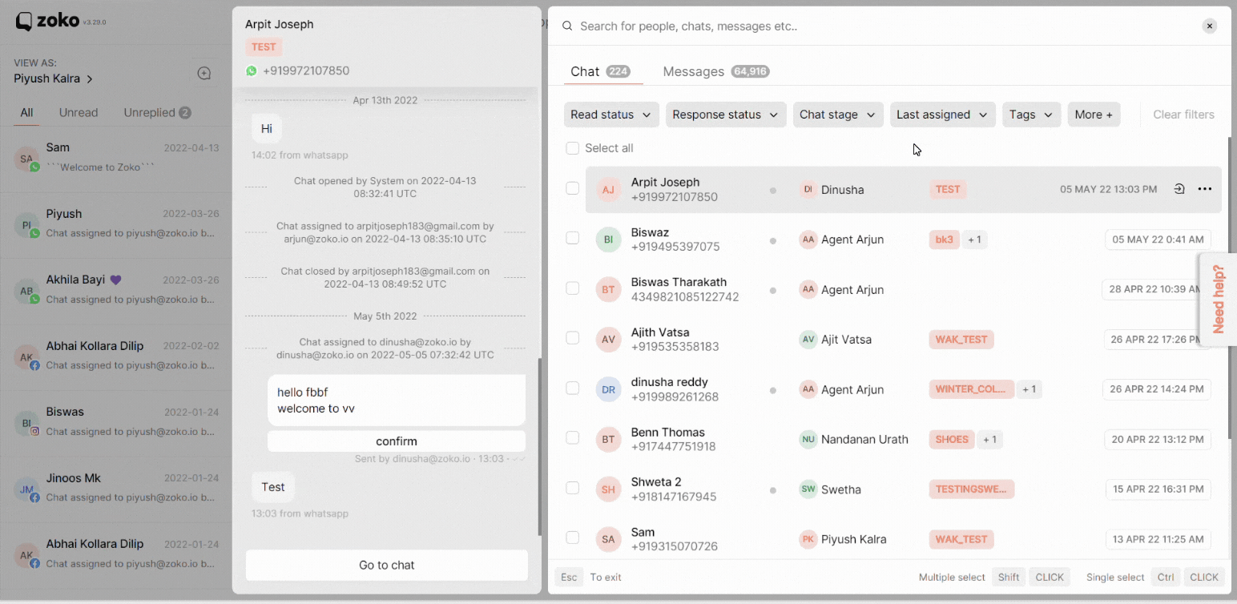Click the TEST tag in preview header

tap(264, 46)
